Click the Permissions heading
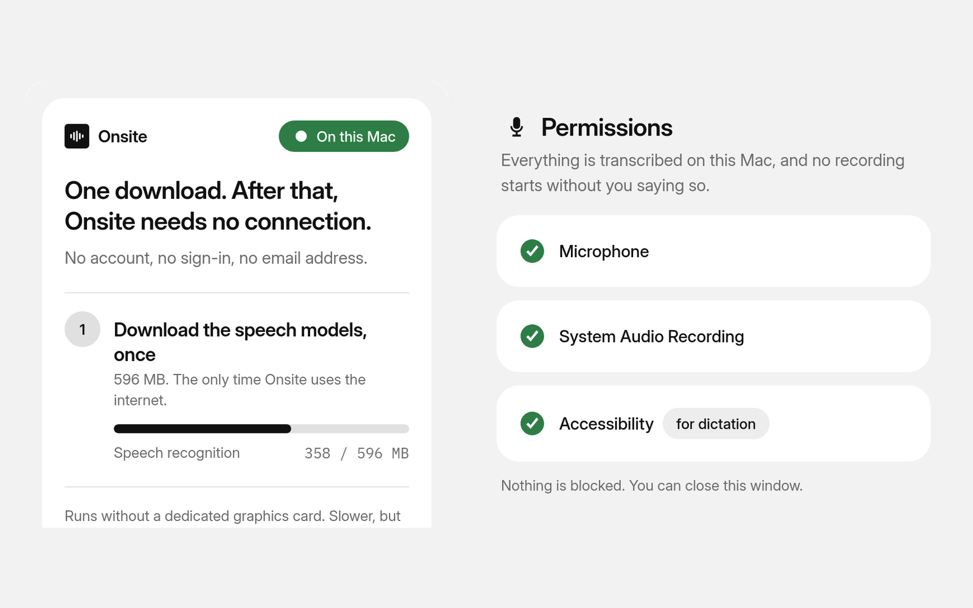Screen dimensions: 973x608 coord(607,128)
